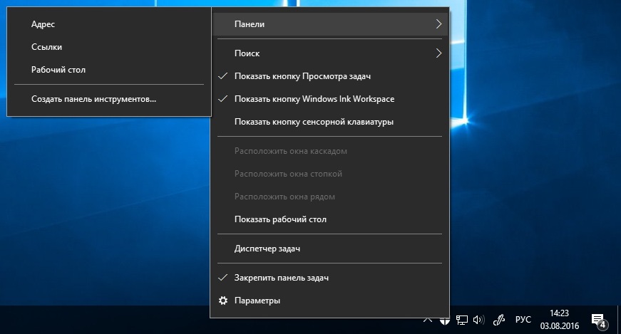This screenshot has height=334, width=621.
Task: Click the gear icon beside Параметры
Action: coord(223,301)
